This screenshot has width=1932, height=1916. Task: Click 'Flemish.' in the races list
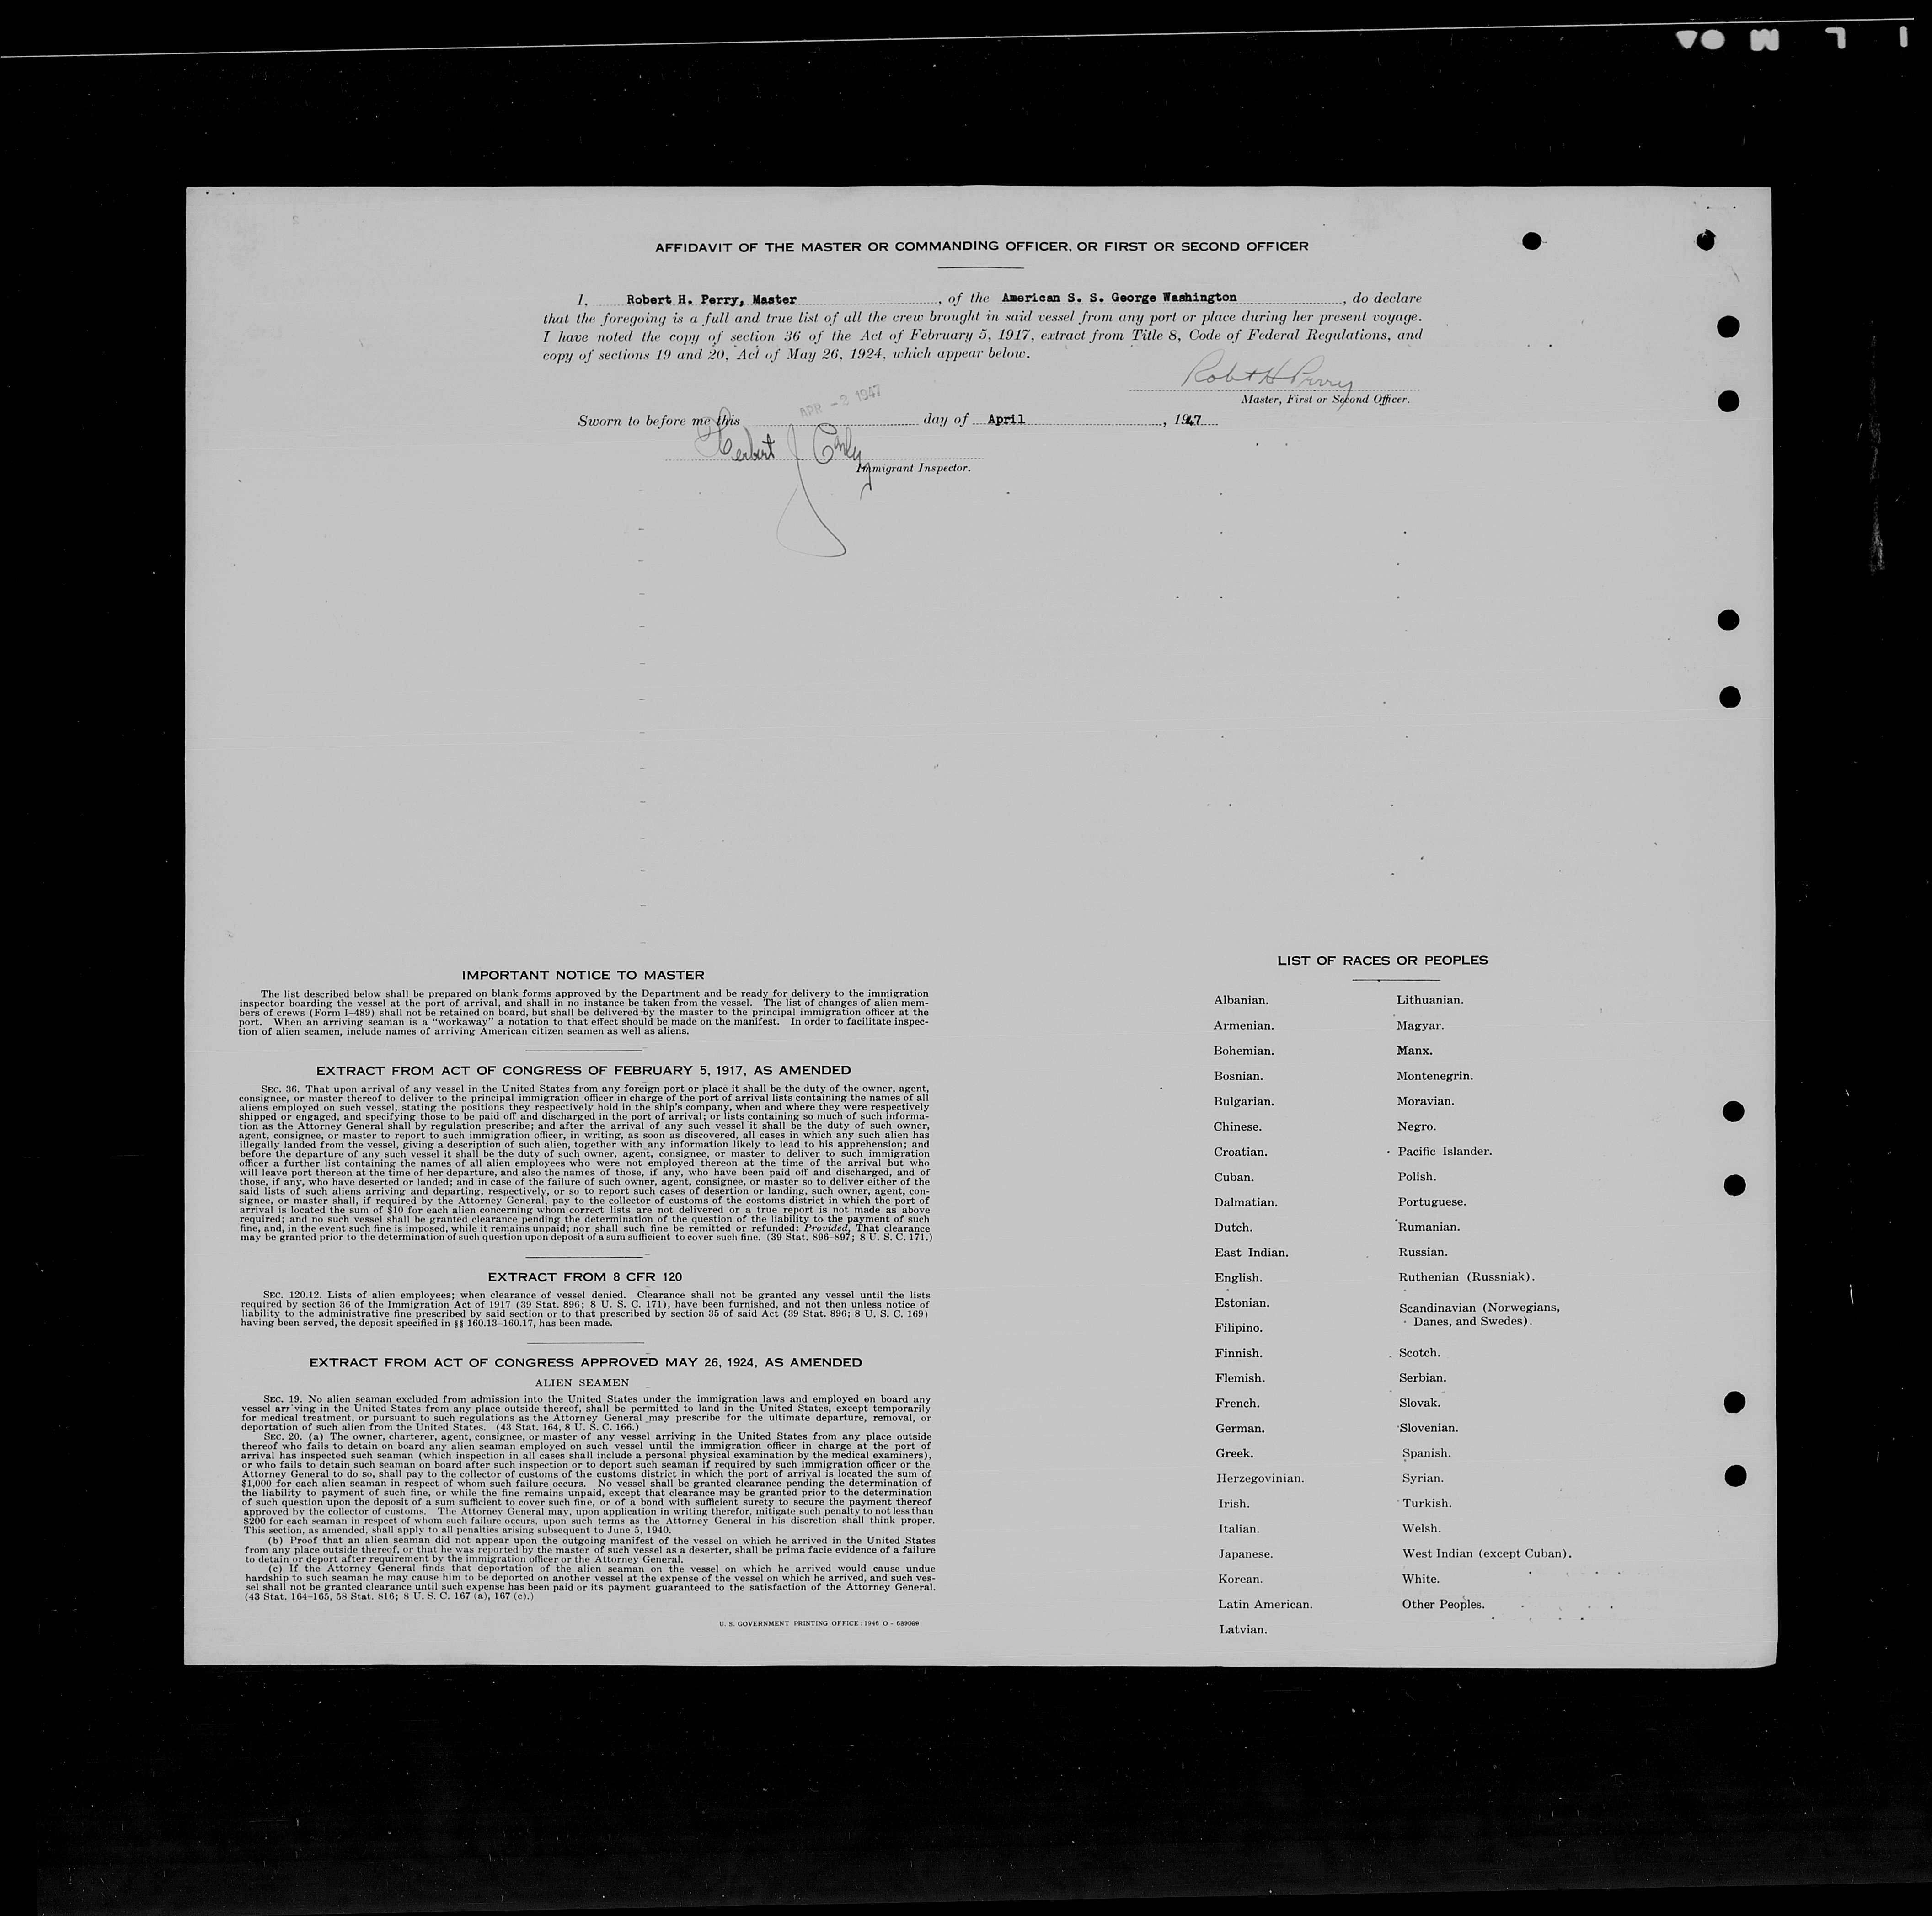coord(1241,1378)
